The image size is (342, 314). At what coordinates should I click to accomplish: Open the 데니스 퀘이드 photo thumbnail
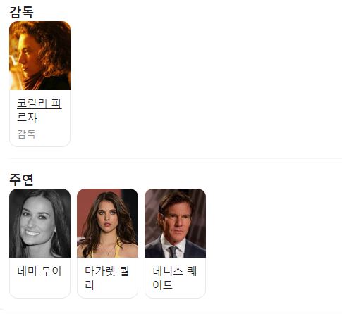pos(175,223)
